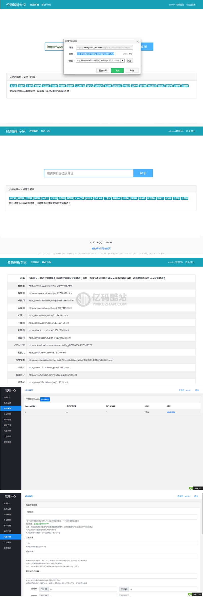Click the 名称 field with the highlighted filename

(x=105, y=54)
